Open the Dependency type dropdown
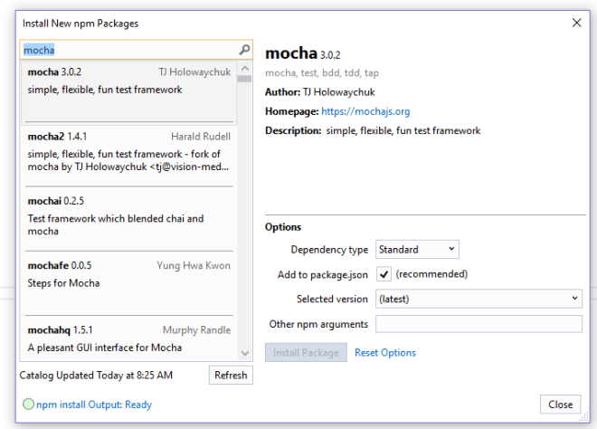 (417, 250)
